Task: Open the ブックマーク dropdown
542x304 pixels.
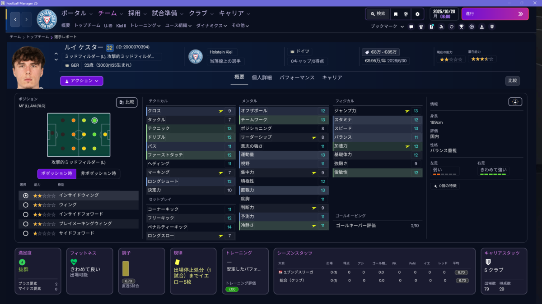Action: (387, 27)
